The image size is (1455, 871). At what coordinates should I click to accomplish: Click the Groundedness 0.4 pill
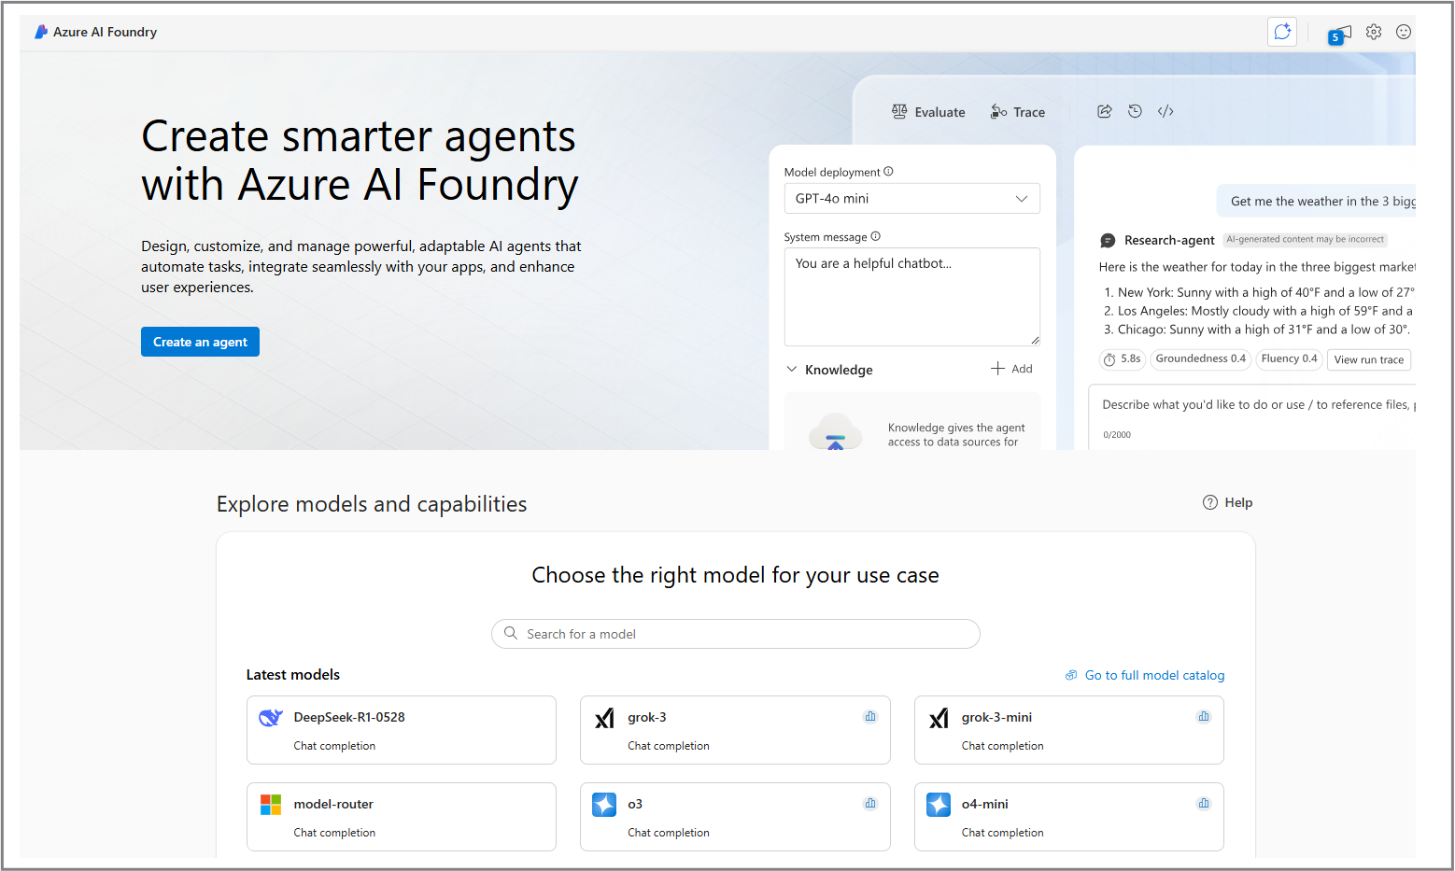1200,358
